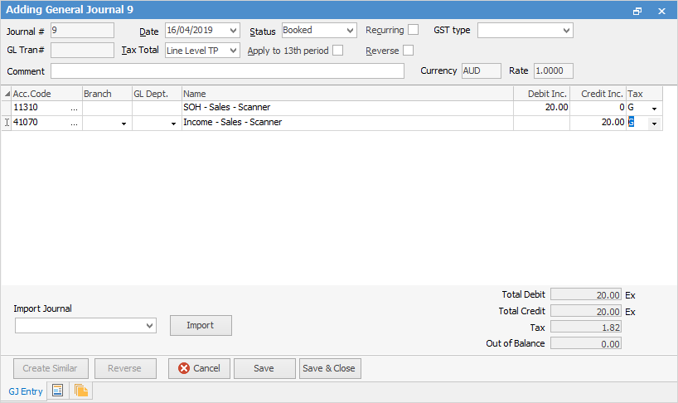The image size is (678, 403).
Task: Open the documents tab icon with orange pages
Action: coord(80,391)
